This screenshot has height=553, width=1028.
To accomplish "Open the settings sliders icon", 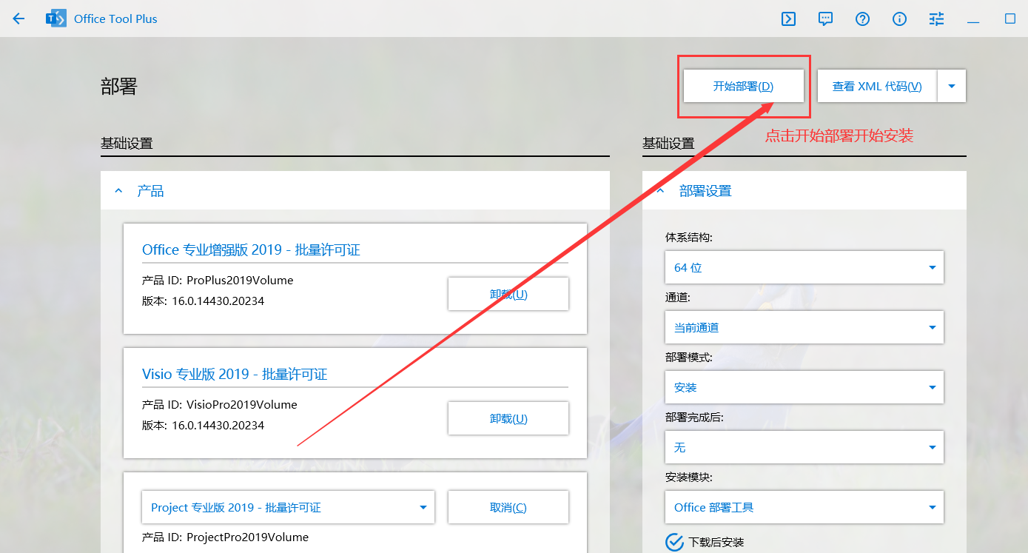I will 936,19.
